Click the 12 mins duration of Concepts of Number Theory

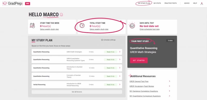coord(92,76)
